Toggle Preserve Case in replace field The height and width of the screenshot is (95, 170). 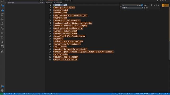click(x=142, y=8)
